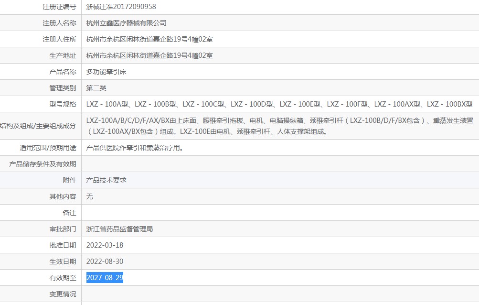Click product name 多功能牵引床
The height and width of the screenshot is (305, 479).
[x=106, y=72]
